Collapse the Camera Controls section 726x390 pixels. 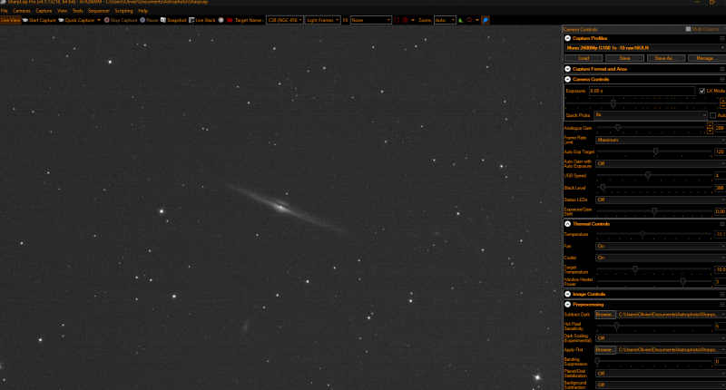coord(568,79)
